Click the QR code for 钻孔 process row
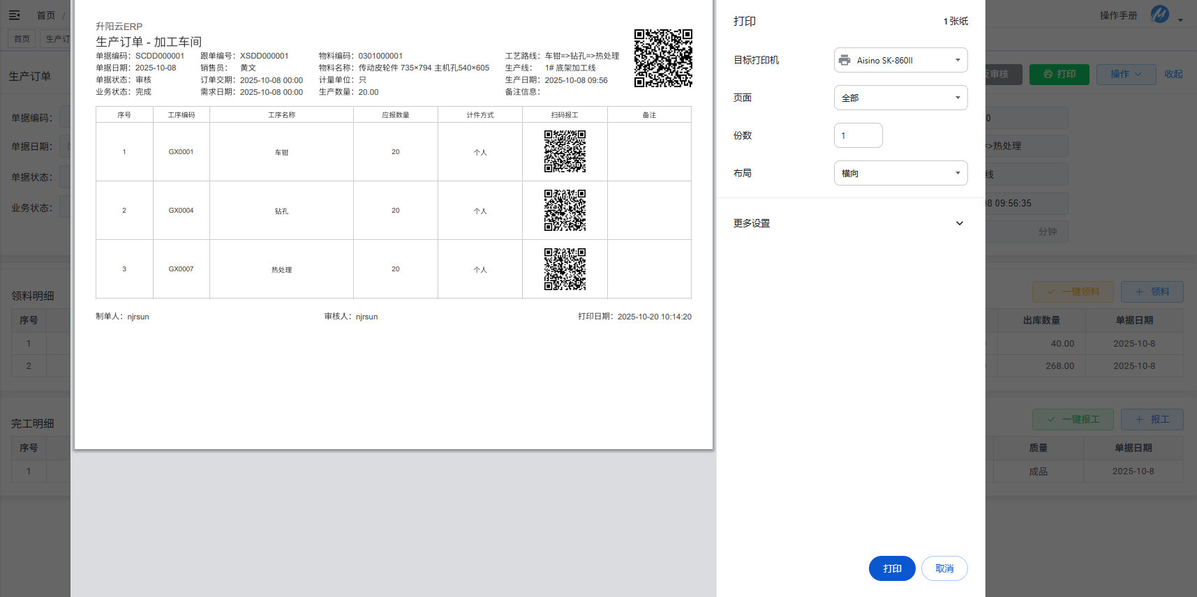This screenshot has width=1197, height=597. tap(565, 210)
